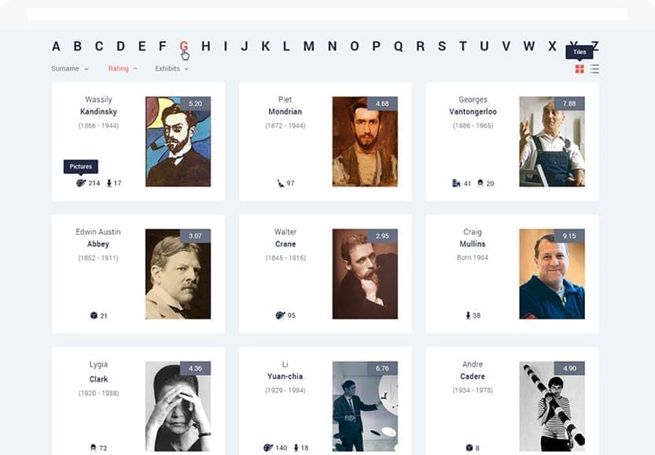Click the palette icon beside 95 on Crane's card
This screenshot has height=455, width=655.
pyautogui.click(x=280, y=316)
